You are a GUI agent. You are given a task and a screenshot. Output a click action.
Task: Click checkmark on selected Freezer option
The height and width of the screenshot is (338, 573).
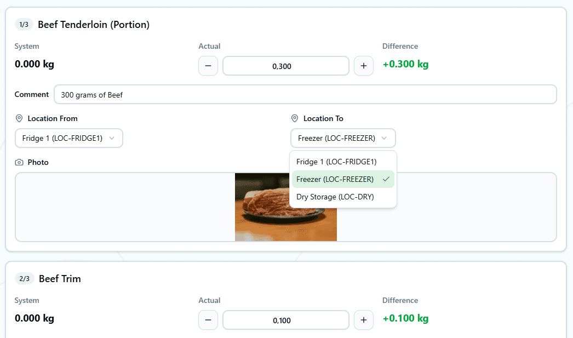click(386, 179)
